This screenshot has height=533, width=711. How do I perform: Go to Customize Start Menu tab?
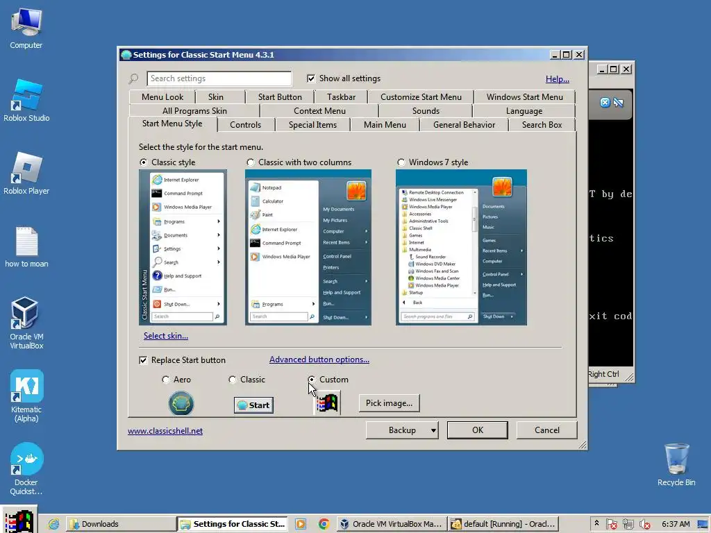421,97
